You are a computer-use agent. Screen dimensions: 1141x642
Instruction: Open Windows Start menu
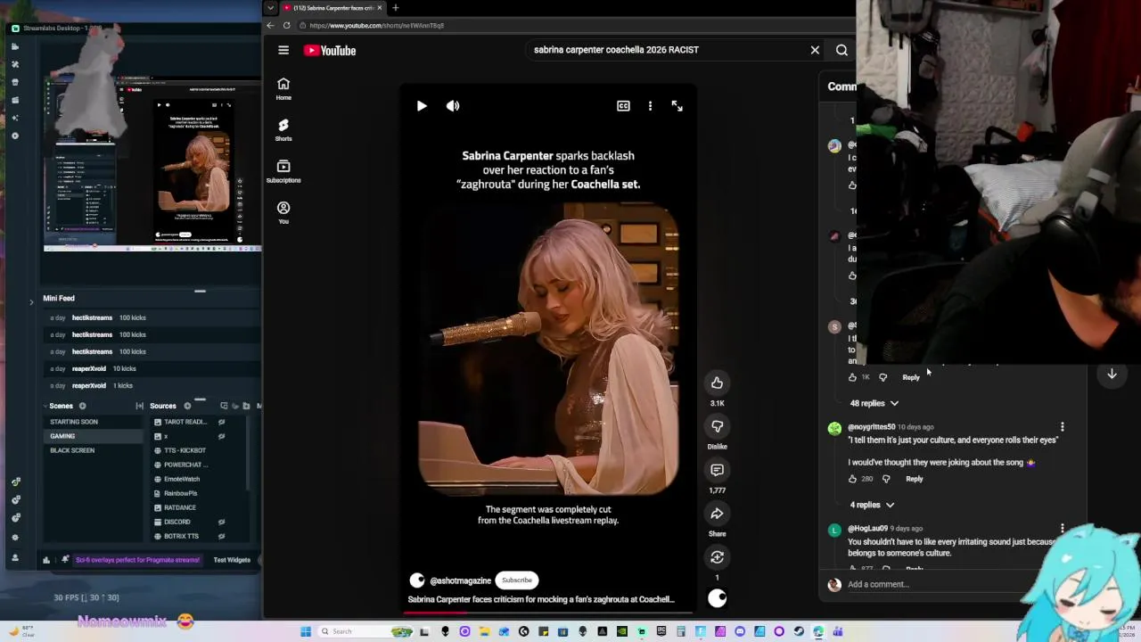click(306, 631)
